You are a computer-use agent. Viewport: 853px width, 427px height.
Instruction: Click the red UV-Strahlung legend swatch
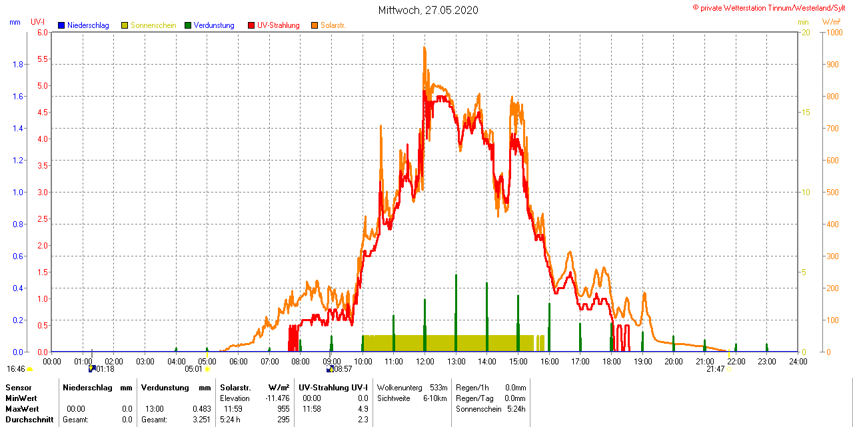pyautogui.click(x=251, y=25)
